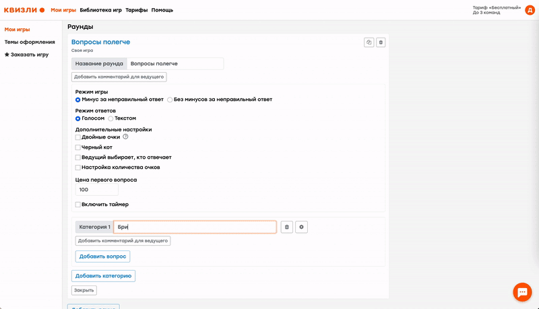This screenshot has height=309, width=539.
Task: Click the КВИЗЛИ logo
Action: click(x=24, y=10)
